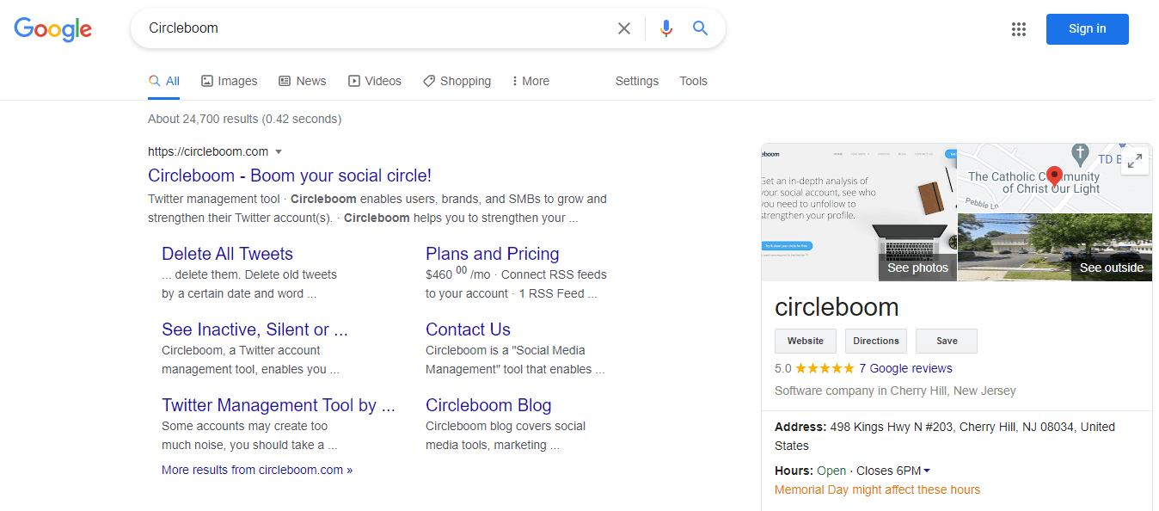
Task: Expand the map with the fullscreen icon
Action: pos(1135,160)
